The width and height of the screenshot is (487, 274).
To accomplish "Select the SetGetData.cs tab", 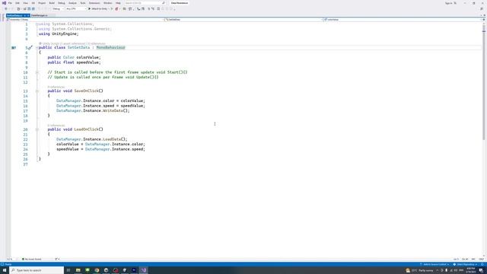I will coord(14,15).
